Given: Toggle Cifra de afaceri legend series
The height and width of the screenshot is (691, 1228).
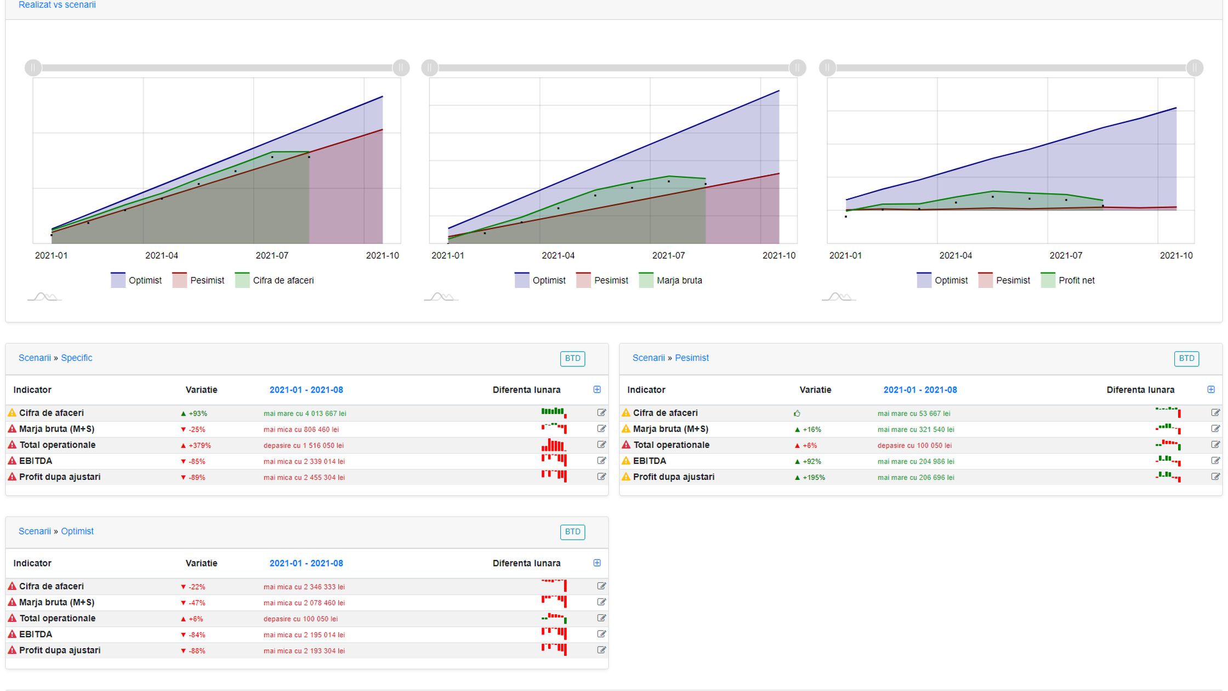Looking at the screenshot, I should pos(275,280).
